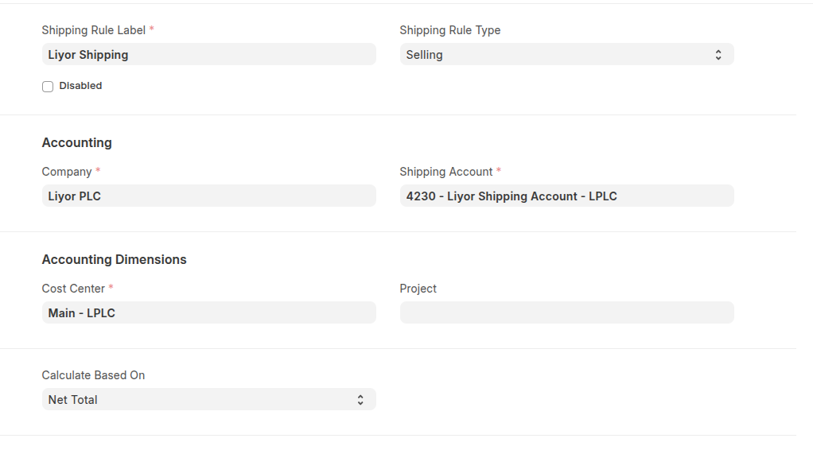This screenshot has width=813, height=450.
Task: Click the Shipping Rule Type caption
Action: pyautogui.click(x=449, y=30)
